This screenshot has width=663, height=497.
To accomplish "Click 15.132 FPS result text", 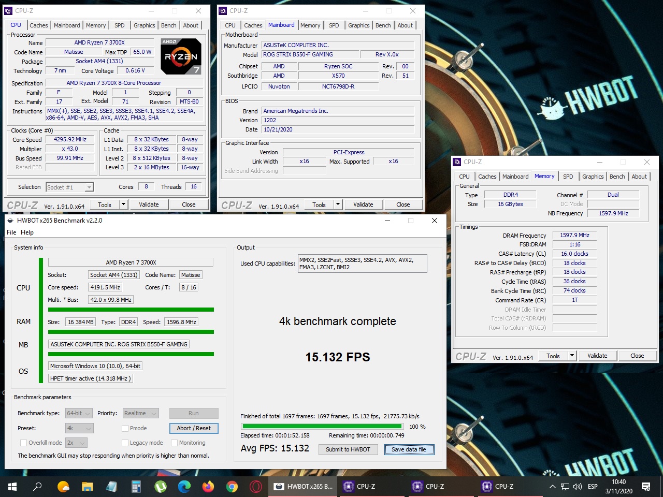I will pyautogui.click(x=338, y=357).
